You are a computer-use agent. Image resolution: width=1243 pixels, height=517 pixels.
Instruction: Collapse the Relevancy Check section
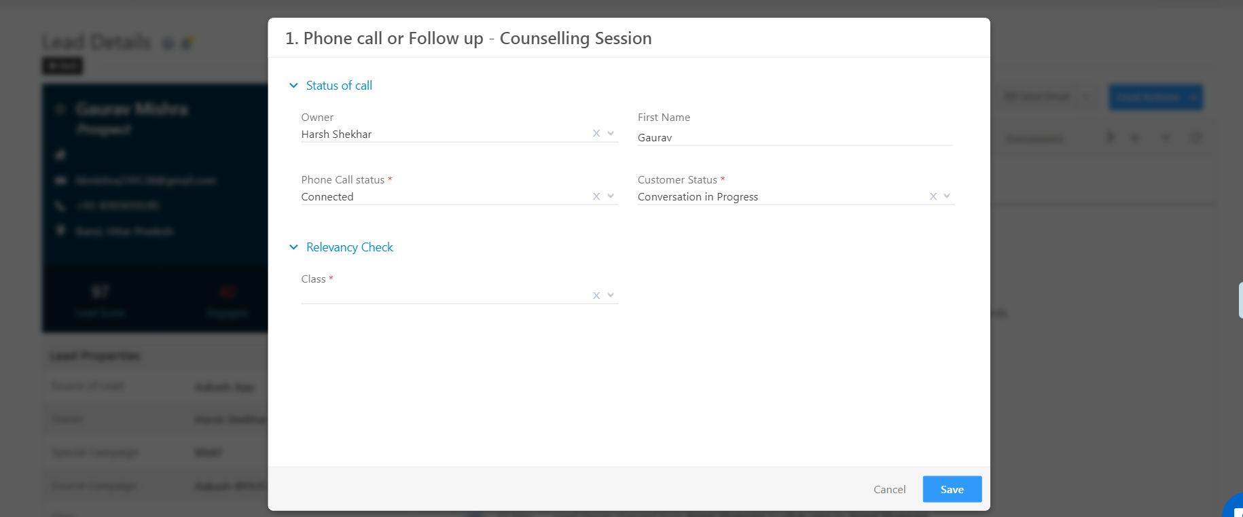(x=293, y=247)
